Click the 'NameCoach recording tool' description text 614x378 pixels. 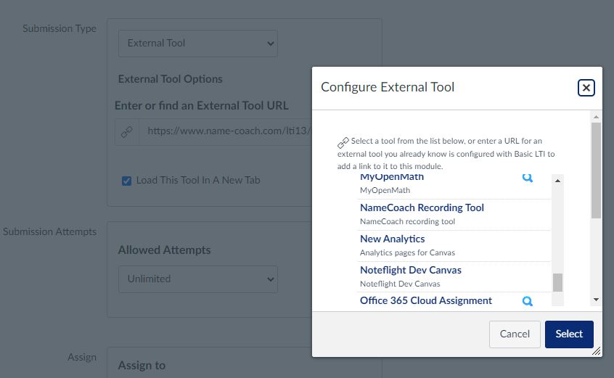click(407, 221)
